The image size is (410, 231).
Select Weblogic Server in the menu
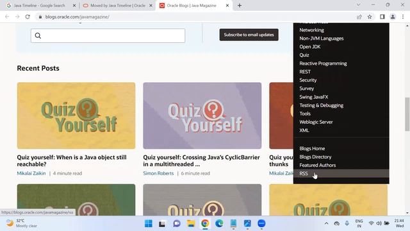coord(316,122)
